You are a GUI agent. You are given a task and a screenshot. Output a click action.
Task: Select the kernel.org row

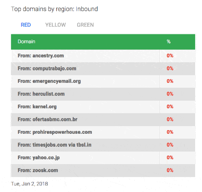[103, 107]
